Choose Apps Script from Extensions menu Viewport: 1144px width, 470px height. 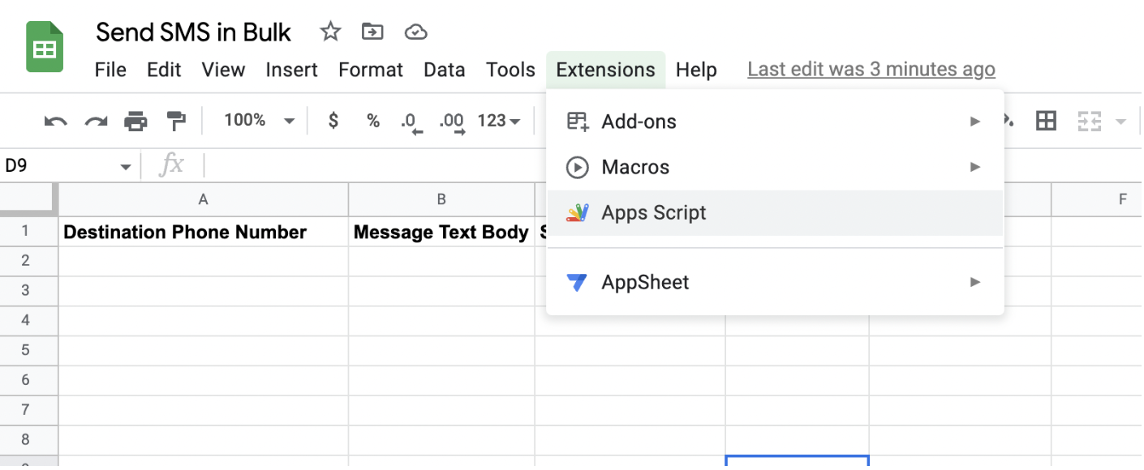[775, 213]
